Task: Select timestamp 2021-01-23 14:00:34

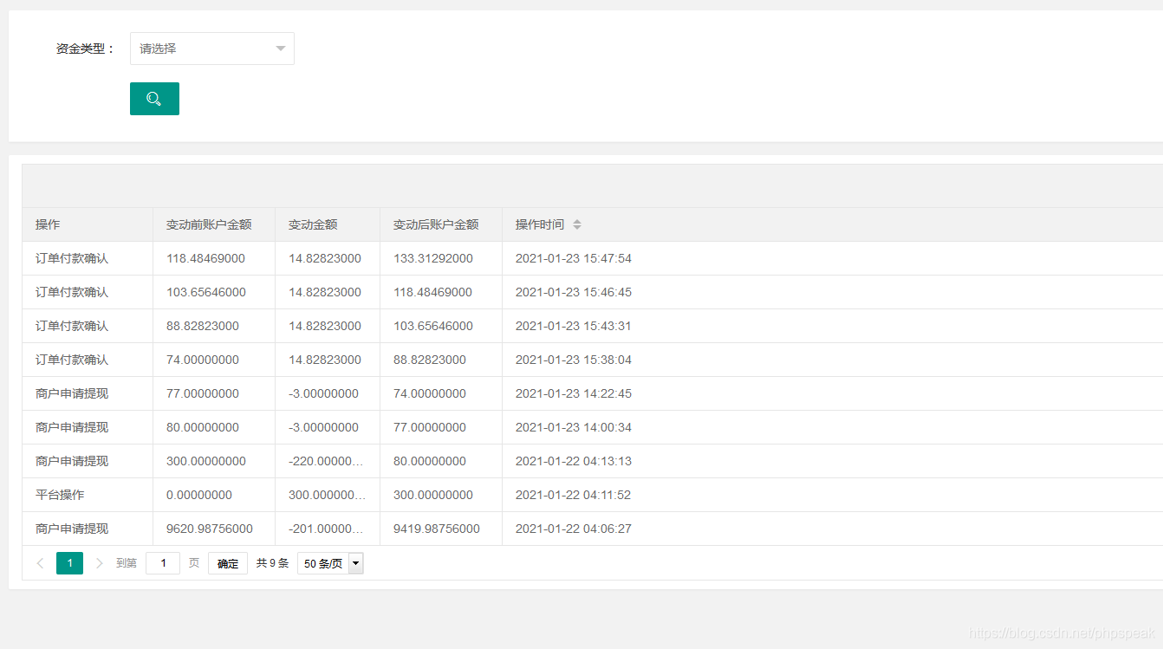Action: [x=574, y=427]
